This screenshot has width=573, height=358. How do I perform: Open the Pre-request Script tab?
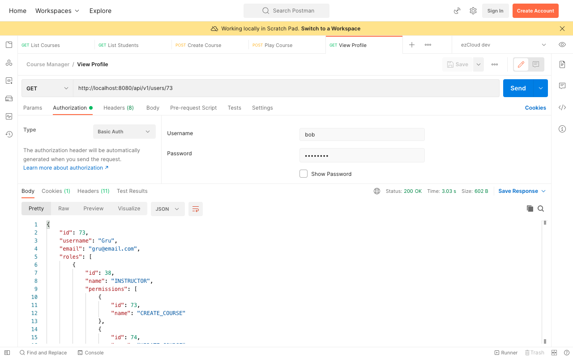coord(193,108)
